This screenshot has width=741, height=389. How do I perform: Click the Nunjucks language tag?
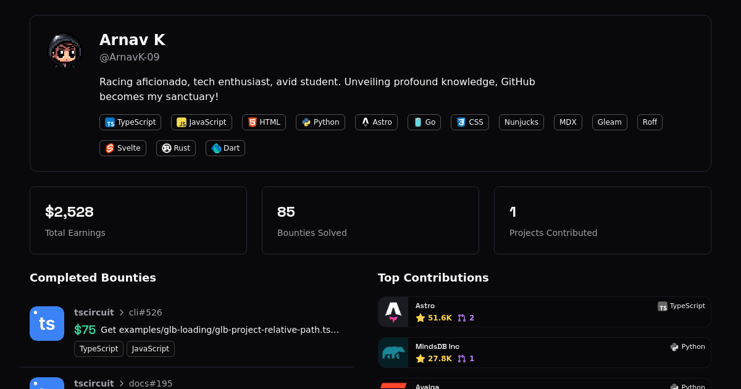pos(521,122)
